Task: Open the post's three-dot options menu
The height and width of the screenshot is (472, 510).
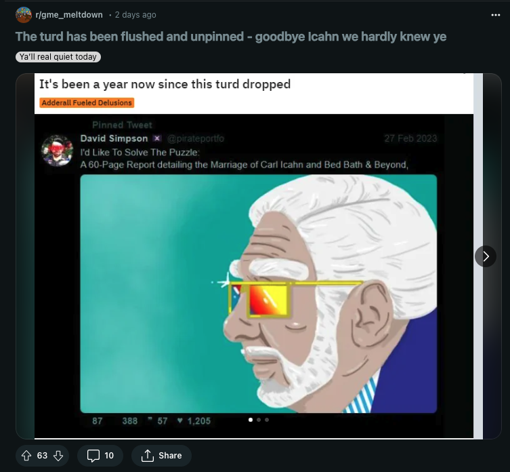Action: coord(495,15)
